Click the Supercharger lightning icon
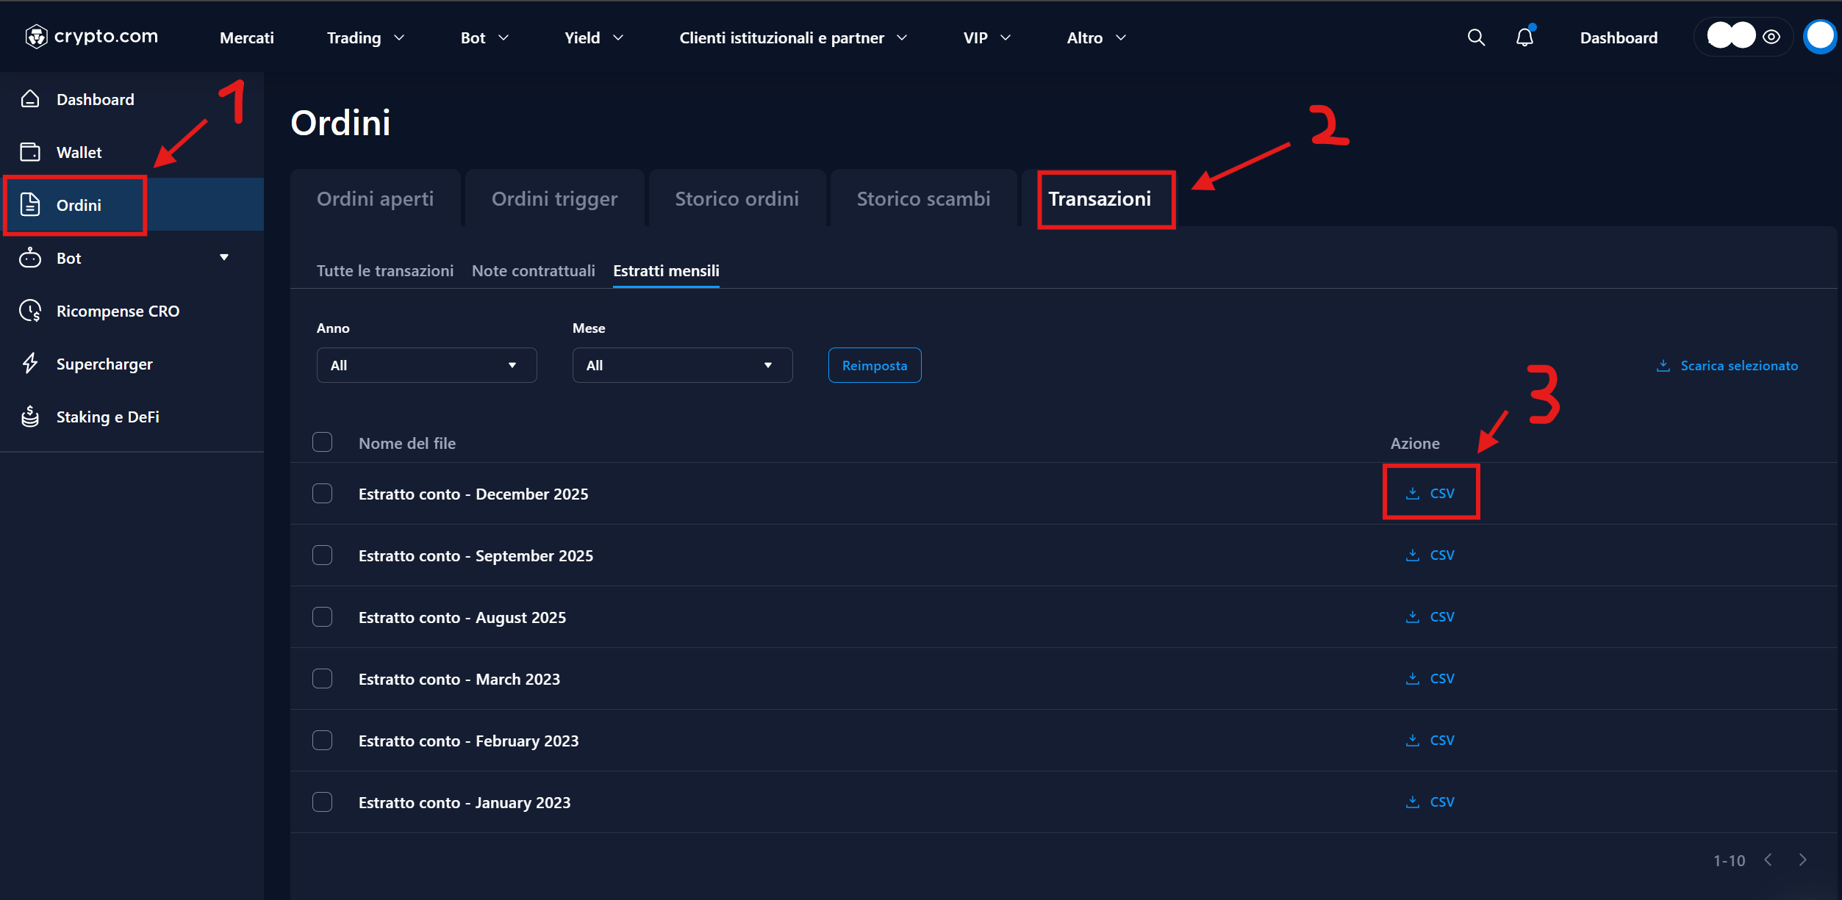1842x900 pixels. (30, 364)
